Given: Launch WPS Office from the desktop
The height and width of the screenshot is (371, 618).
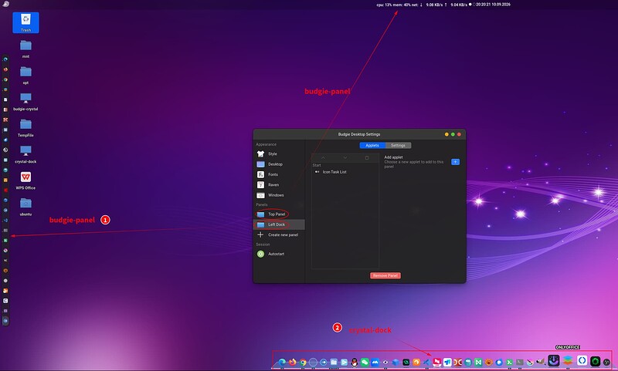Looking at the screenshot, I should tap(25, 180).
